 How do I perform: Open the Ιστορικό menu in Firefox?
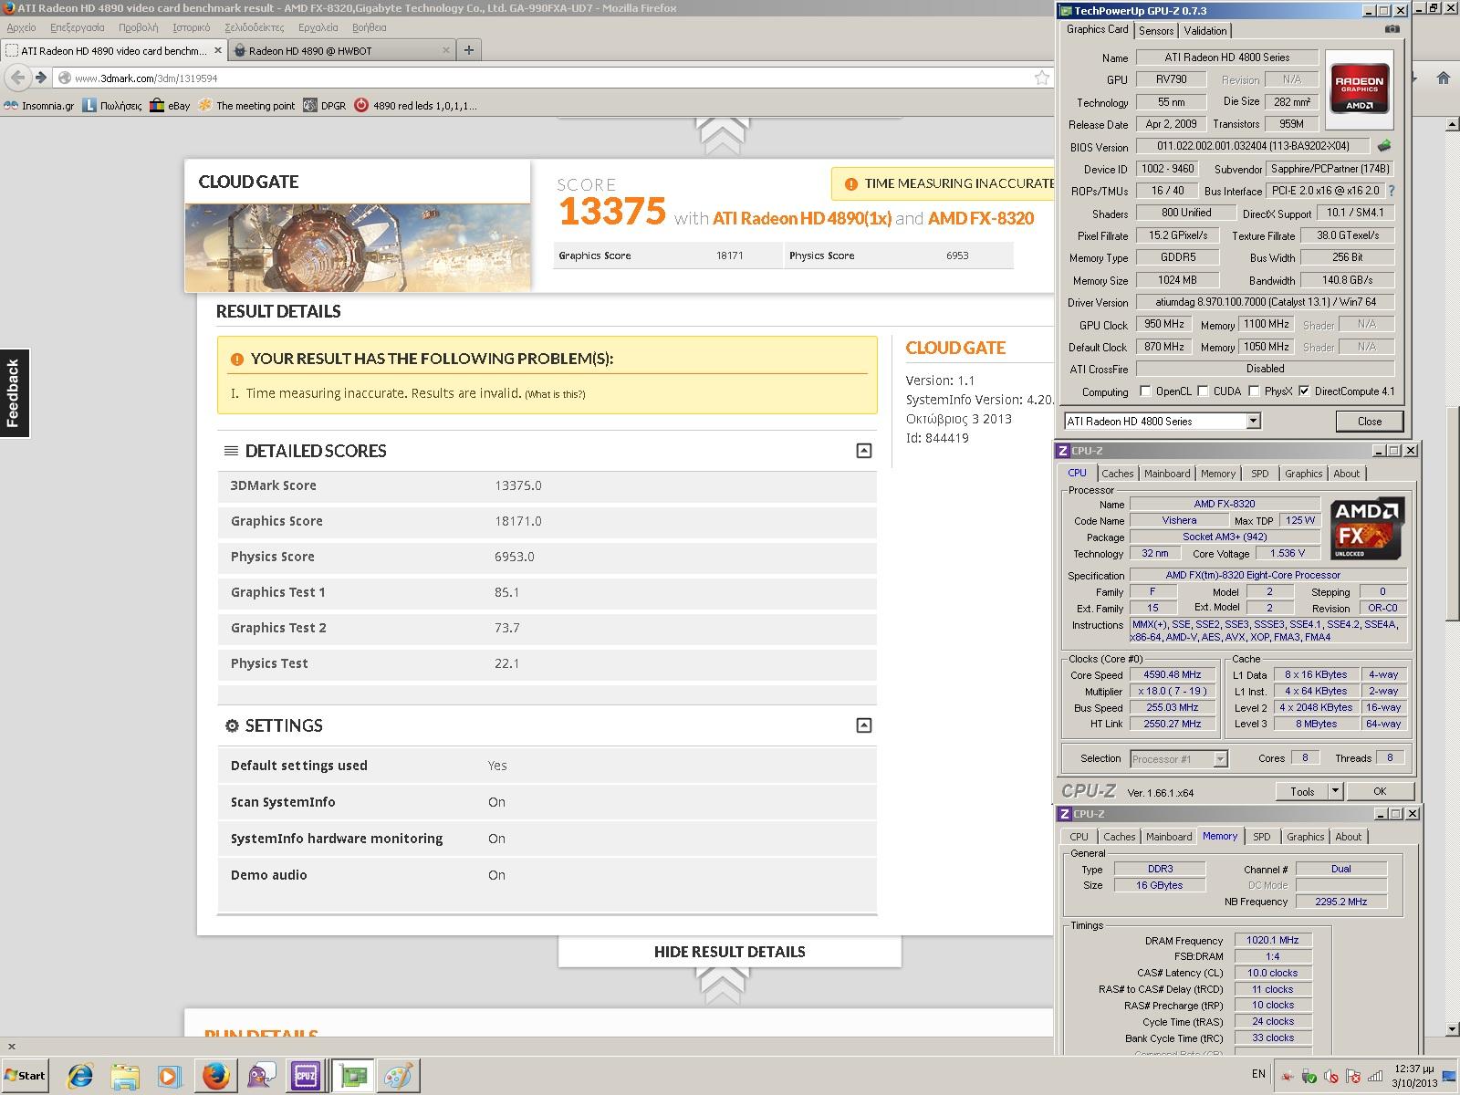(x=191, y=27)
